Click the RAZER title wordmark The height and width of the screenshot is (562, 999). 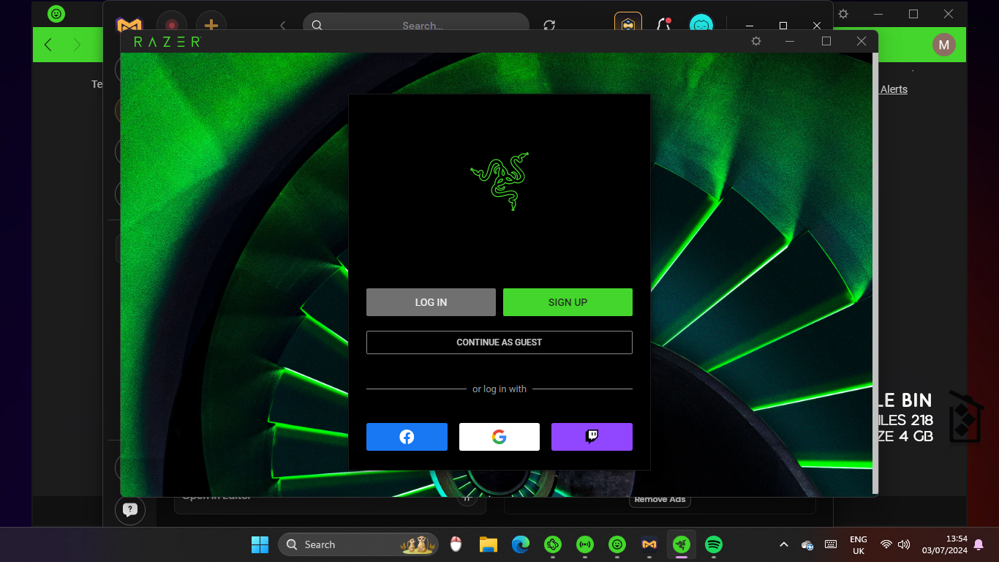point(167,42)
